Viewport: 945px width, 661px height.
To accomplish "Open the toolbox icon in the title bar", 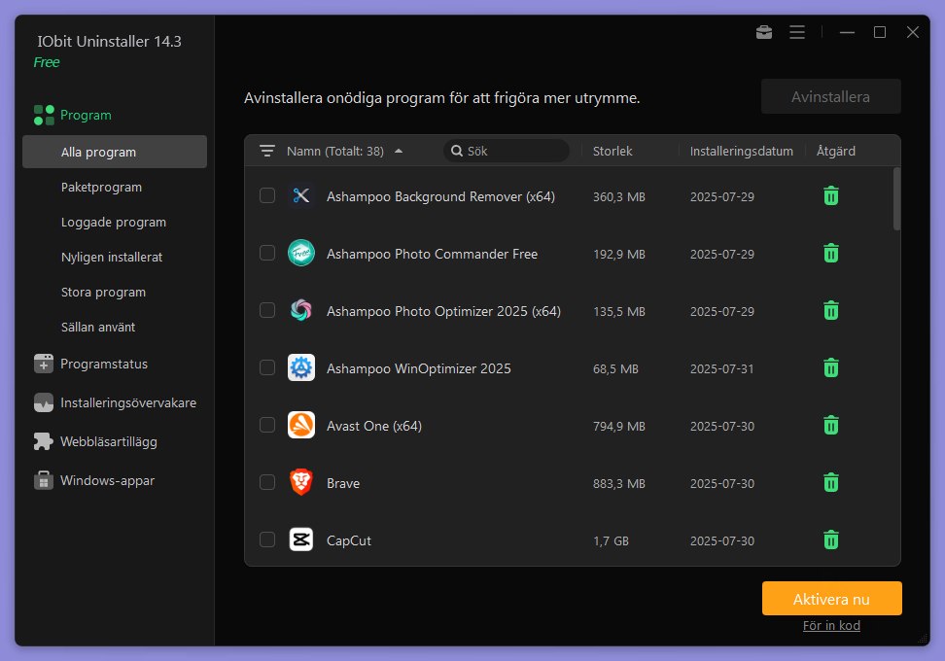I will pos(764,32).
